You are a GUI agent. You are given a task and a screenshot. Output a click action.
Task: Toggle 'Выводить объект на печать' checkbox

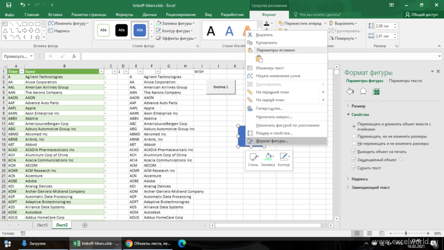tap(353, 151)
